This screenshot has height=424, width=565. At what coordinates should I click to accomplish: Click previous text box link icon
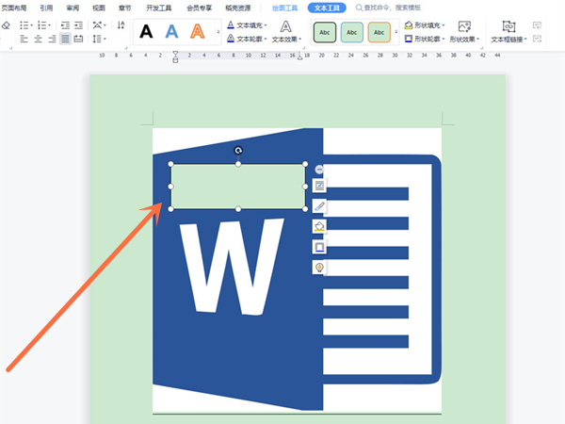click(x=537, y=25)
